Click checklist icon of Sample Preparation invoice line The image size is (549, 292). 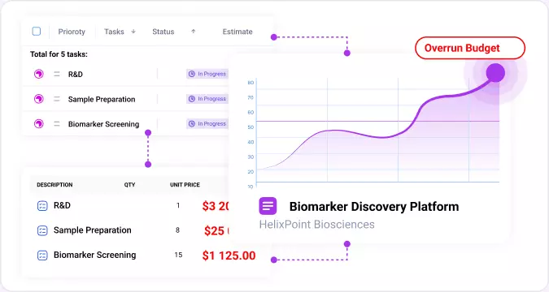[x=42, y=230]
